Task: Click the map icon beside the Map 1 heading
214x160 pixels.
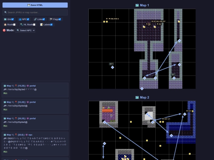Action: [x=137, y=5]
